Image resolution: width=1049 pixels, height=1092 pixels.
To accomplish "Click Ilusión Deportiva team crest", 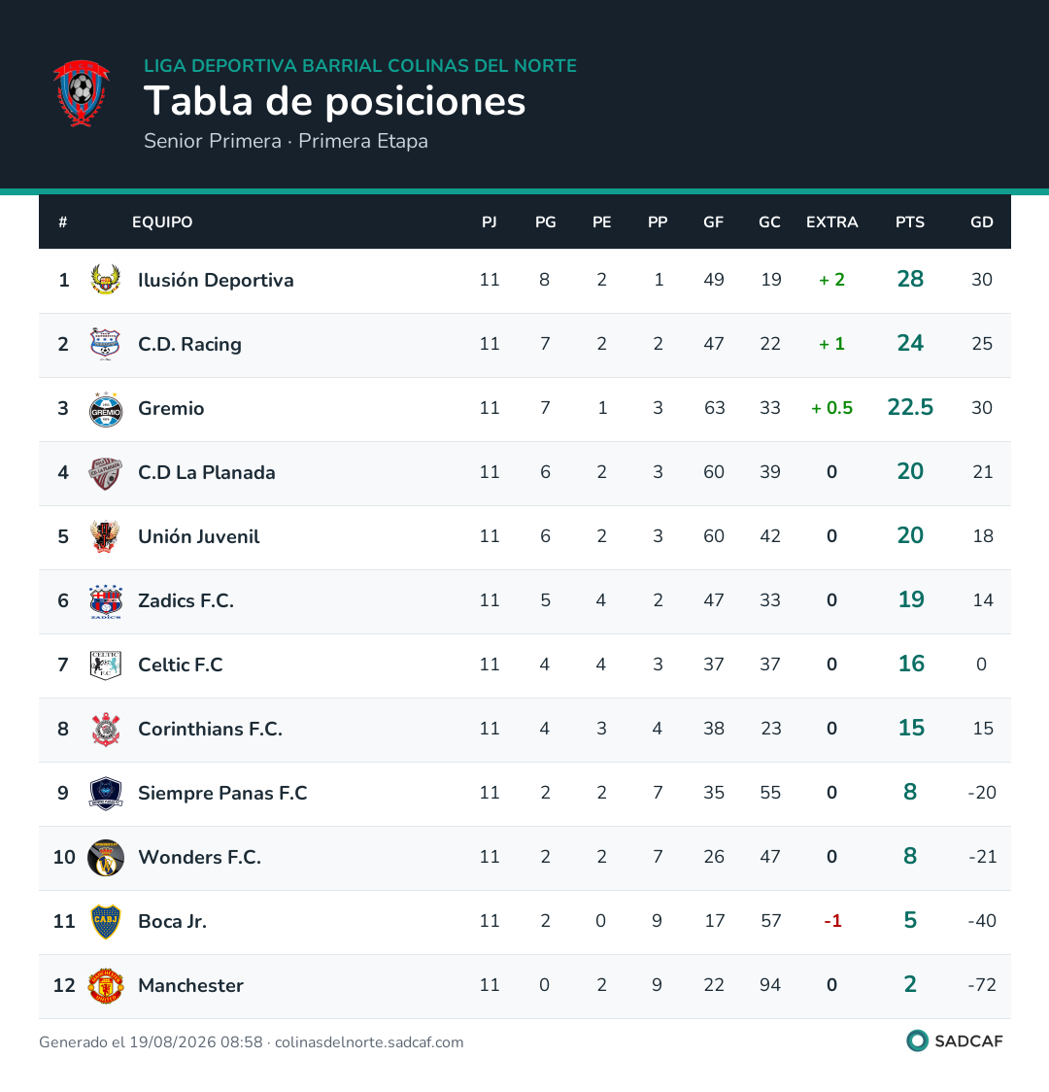I will (106, 280).
